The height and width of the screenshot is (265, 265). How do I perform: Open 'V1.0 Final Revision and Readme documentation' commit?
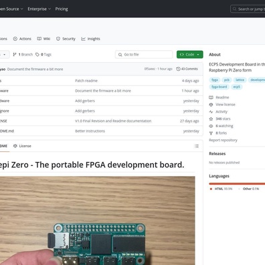pyautogui.click(x=113, y=121)
